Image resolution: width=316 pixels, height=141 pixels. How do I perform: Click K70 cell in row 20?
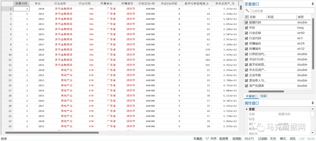[x=85, y=106]
